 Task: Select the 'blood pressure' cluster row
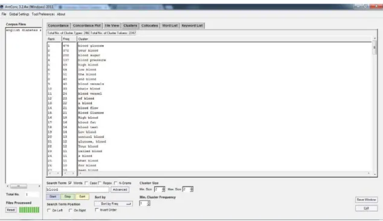coord(92,60)
